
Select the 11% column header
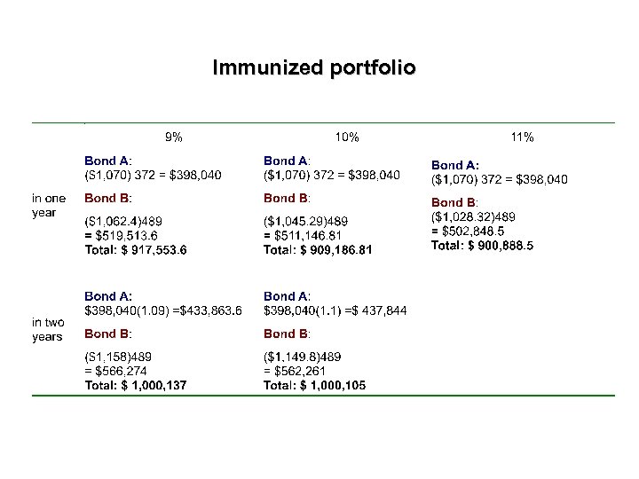click(x=522, y=137)
